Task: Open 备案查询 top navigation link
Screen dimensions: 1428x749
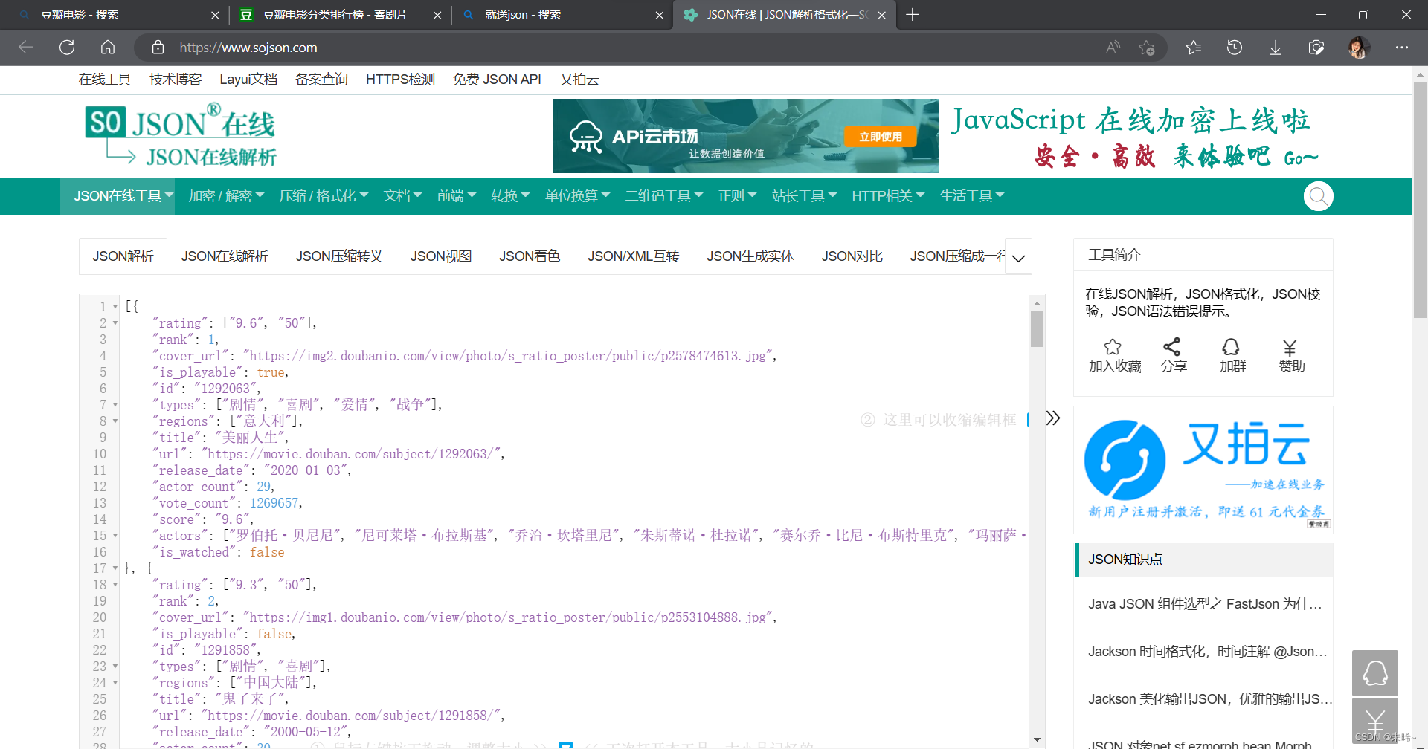Action: (321, 80)
